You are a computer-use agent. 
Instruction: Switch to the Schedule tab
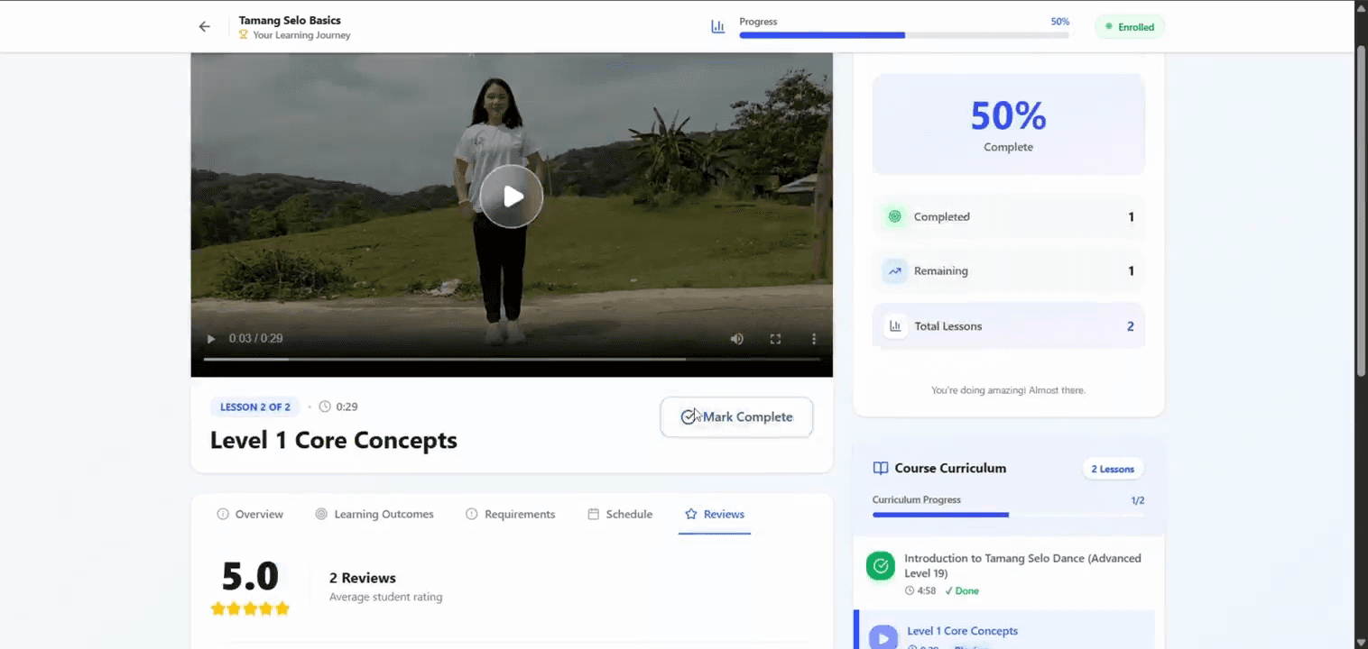pos(620,514)
